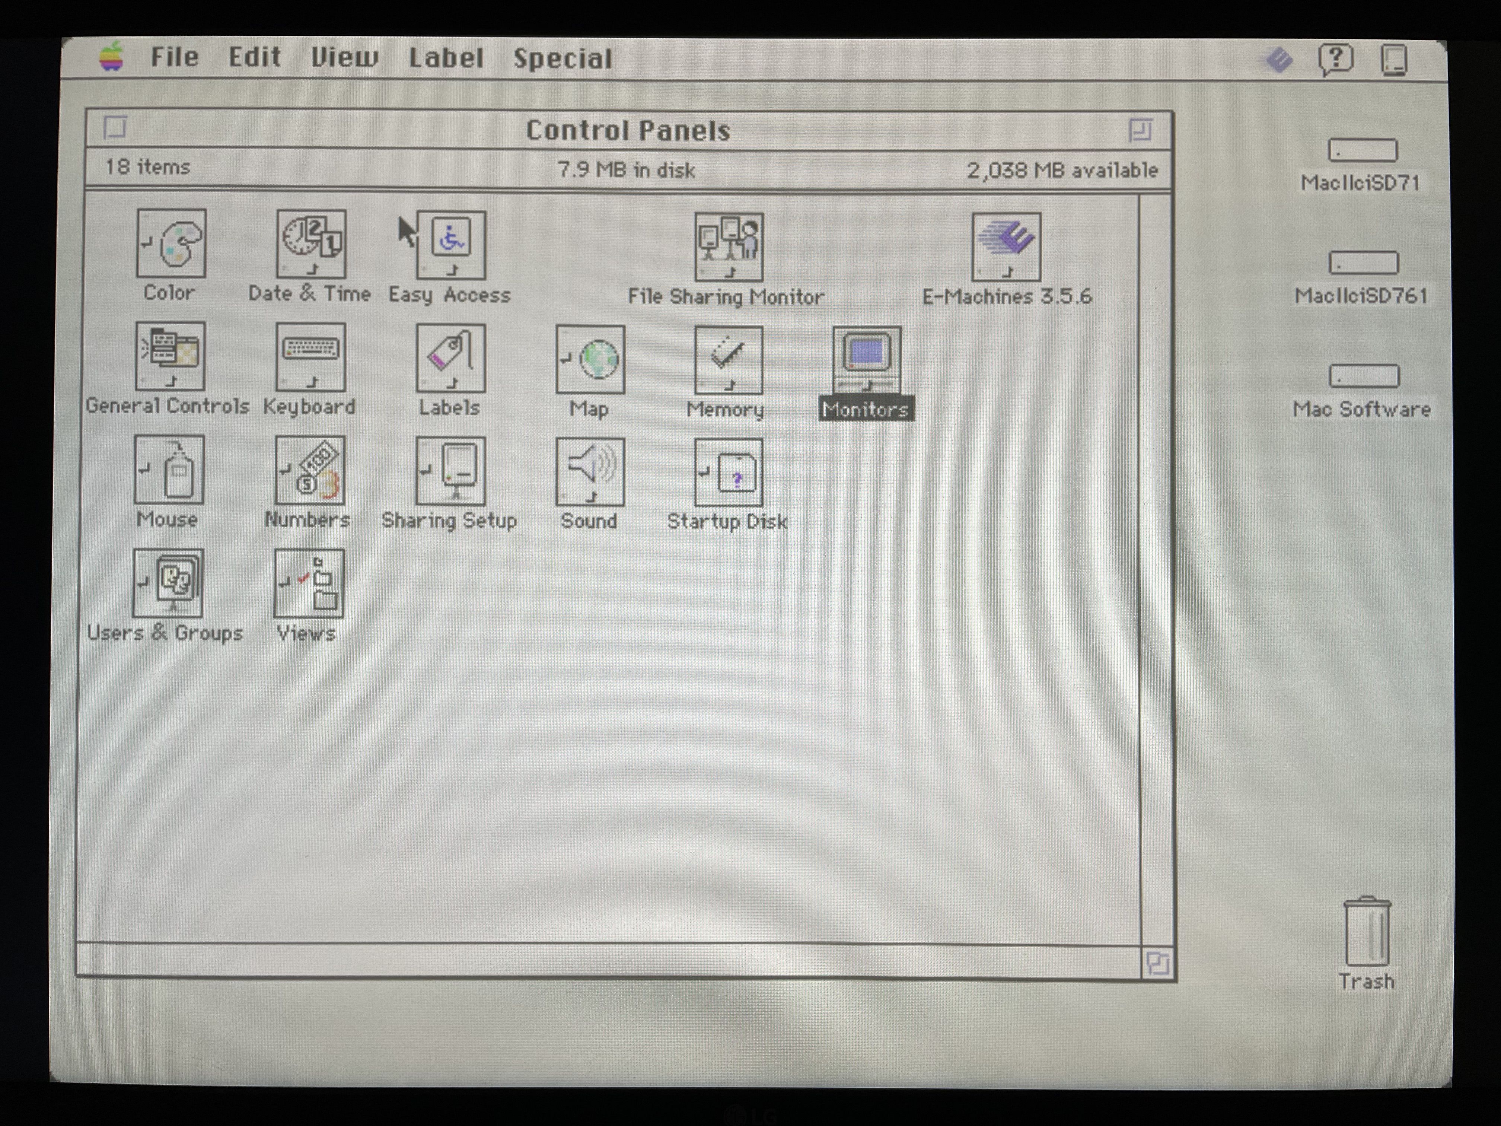Screen dimensions: 1501x1126
Task: Select the Mouse control panel icon
Action: [x=169, y=470]
